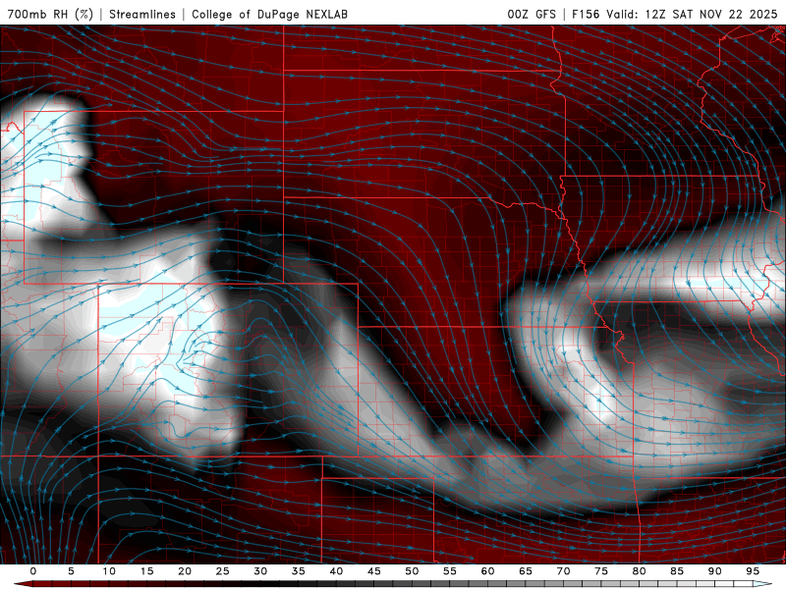Click the '00Z GFS' model run label

pos(532,14)
